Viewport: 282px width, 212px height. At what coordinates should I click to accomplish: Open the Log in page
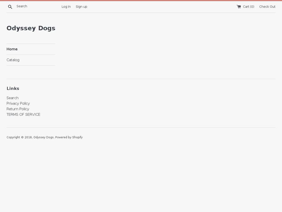[x=66, y=7]
